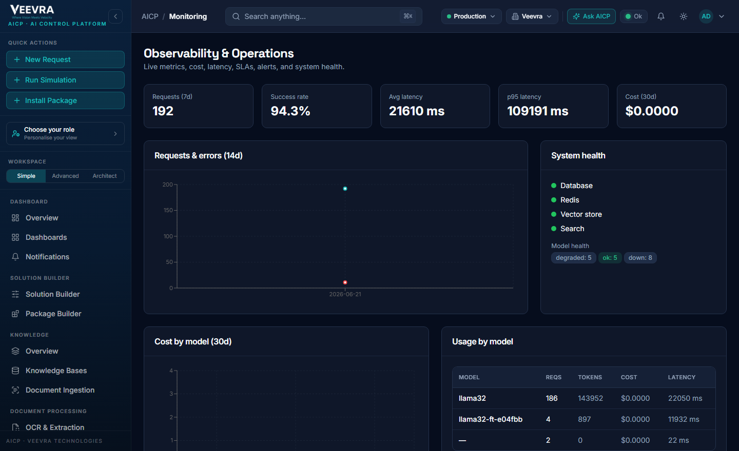Click the AD user avatar
Screen dimensions: 739x451
(706, 16)
